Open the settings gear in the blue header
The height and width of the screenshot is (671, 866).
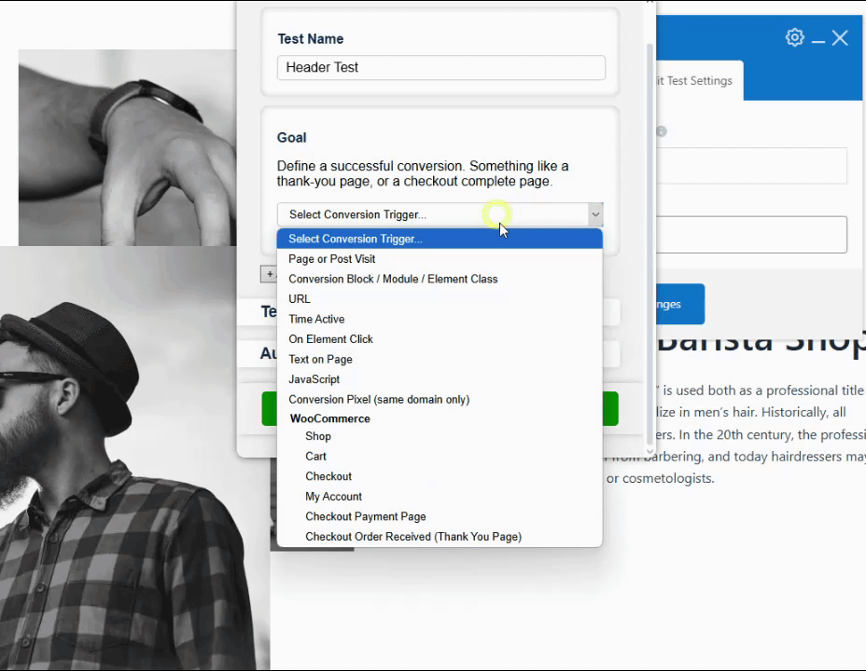(794, 37)
